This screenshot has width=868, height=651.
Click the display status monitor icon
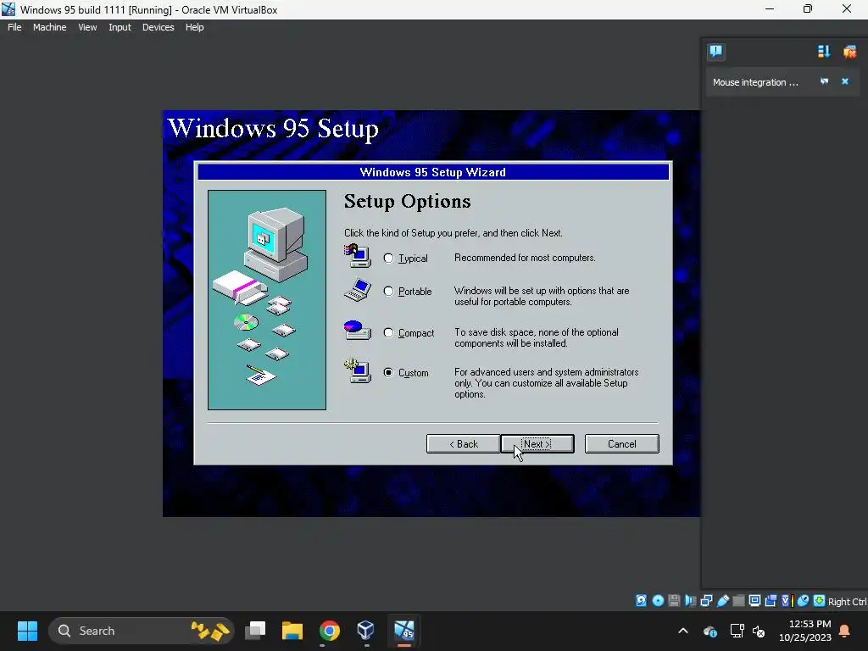tap(754, 601)
